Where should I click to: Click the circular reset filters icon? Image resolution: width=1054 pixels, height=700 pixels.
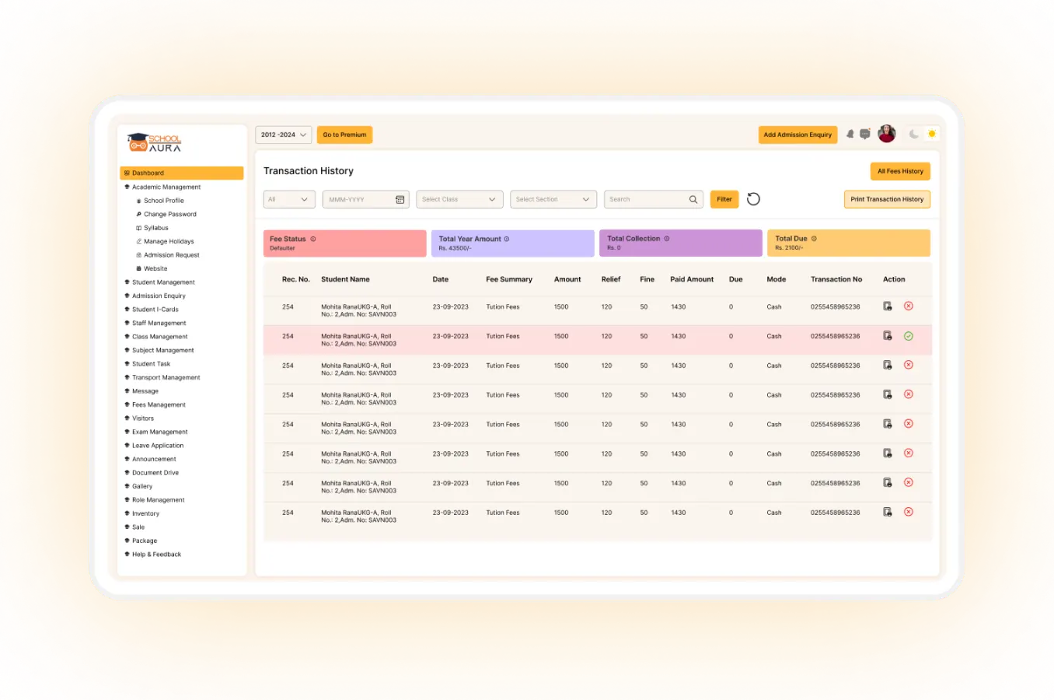point(753,199)
